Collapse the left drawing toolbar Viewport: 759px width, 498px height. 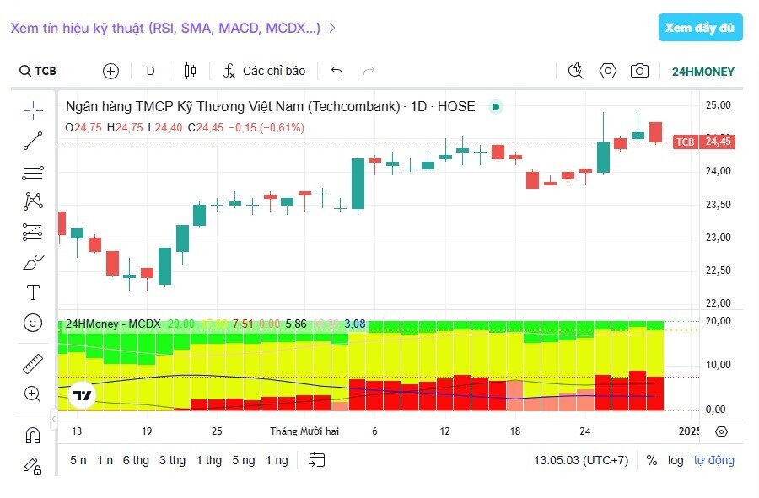point(54,419)
